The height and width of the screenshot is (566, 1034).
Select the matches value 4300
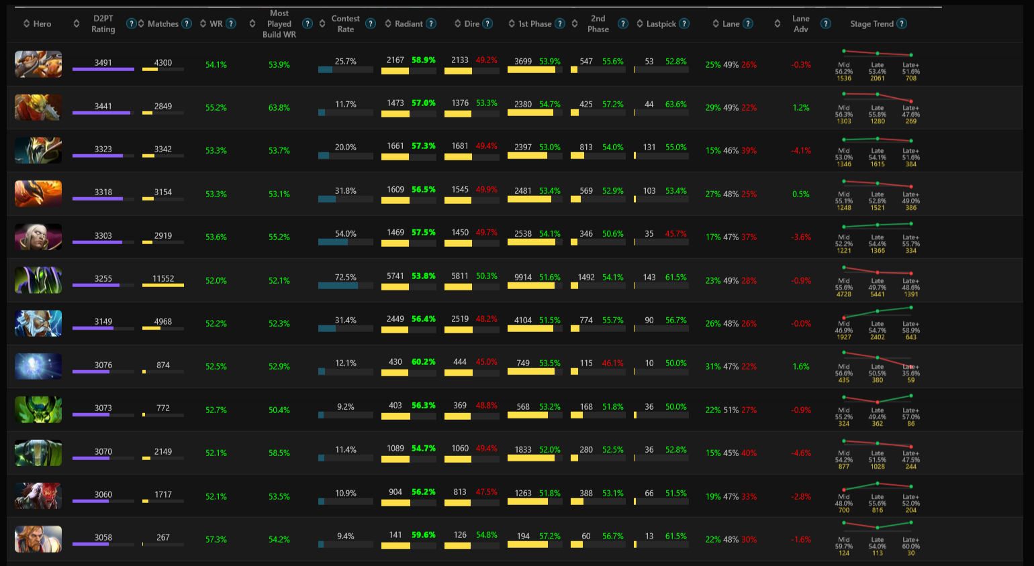pyautogui.click(x=163, y=63)
